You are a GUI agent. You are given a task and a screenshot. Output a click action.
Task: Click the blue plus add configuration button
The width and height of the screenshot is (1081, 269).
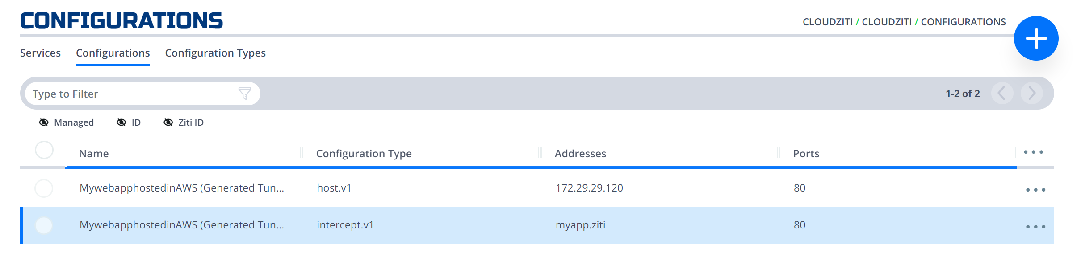(1036, 38)
